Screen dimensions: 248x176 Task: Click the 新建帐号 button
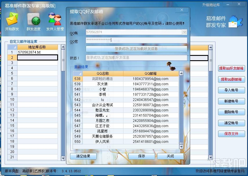(x=231, y=101)
